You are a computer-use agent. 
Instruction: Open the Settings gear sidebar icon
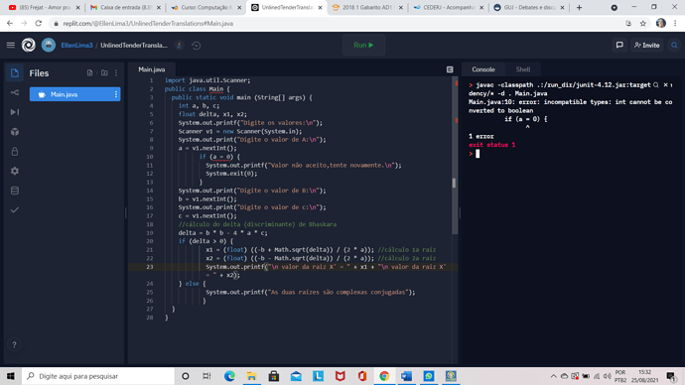(x=15, y=171)
